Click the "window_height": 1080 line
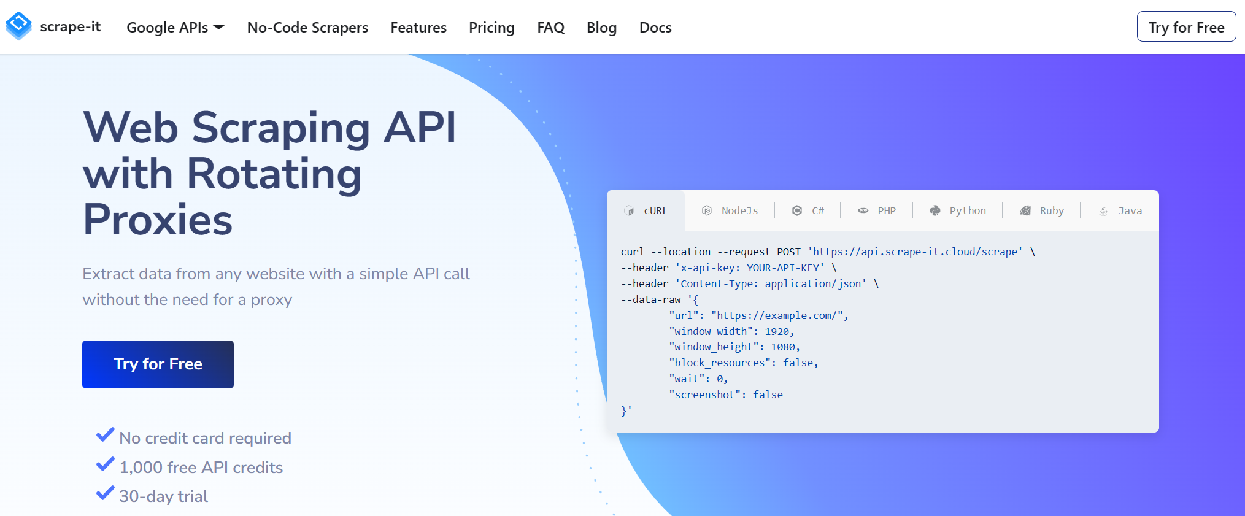The image size is (1245, 516). pos(734,347)
